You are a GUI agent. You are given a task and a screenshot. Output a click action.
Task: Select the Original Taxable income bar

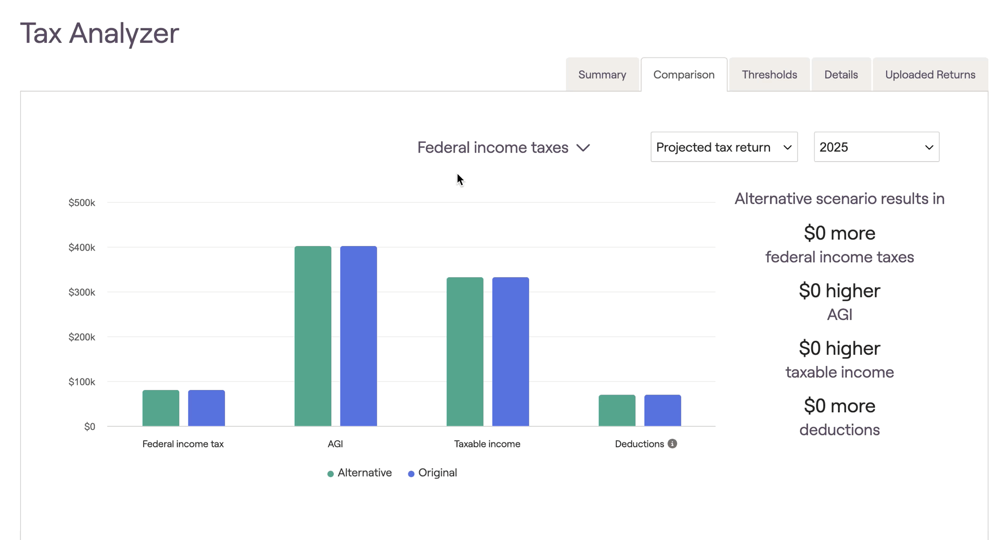pyautogui.click(x=511, y=352)
